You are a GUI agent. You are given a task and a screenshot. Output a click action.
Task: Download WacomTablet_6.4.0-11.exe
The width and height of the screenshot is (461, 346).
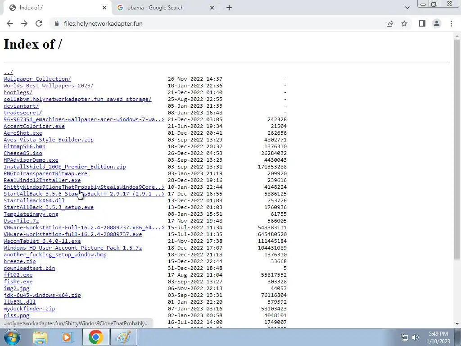[42, 241]
